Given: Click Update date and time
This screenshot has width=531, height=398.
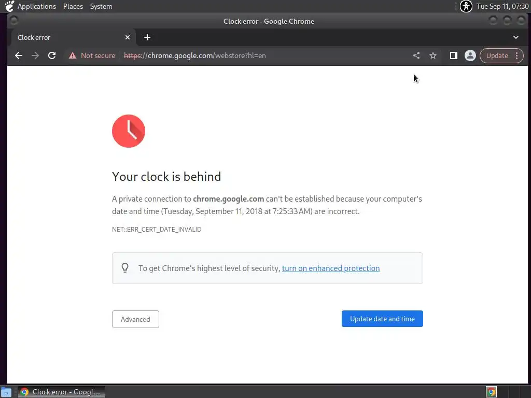Looking at the screenshot, I should (x=382, y=319).
